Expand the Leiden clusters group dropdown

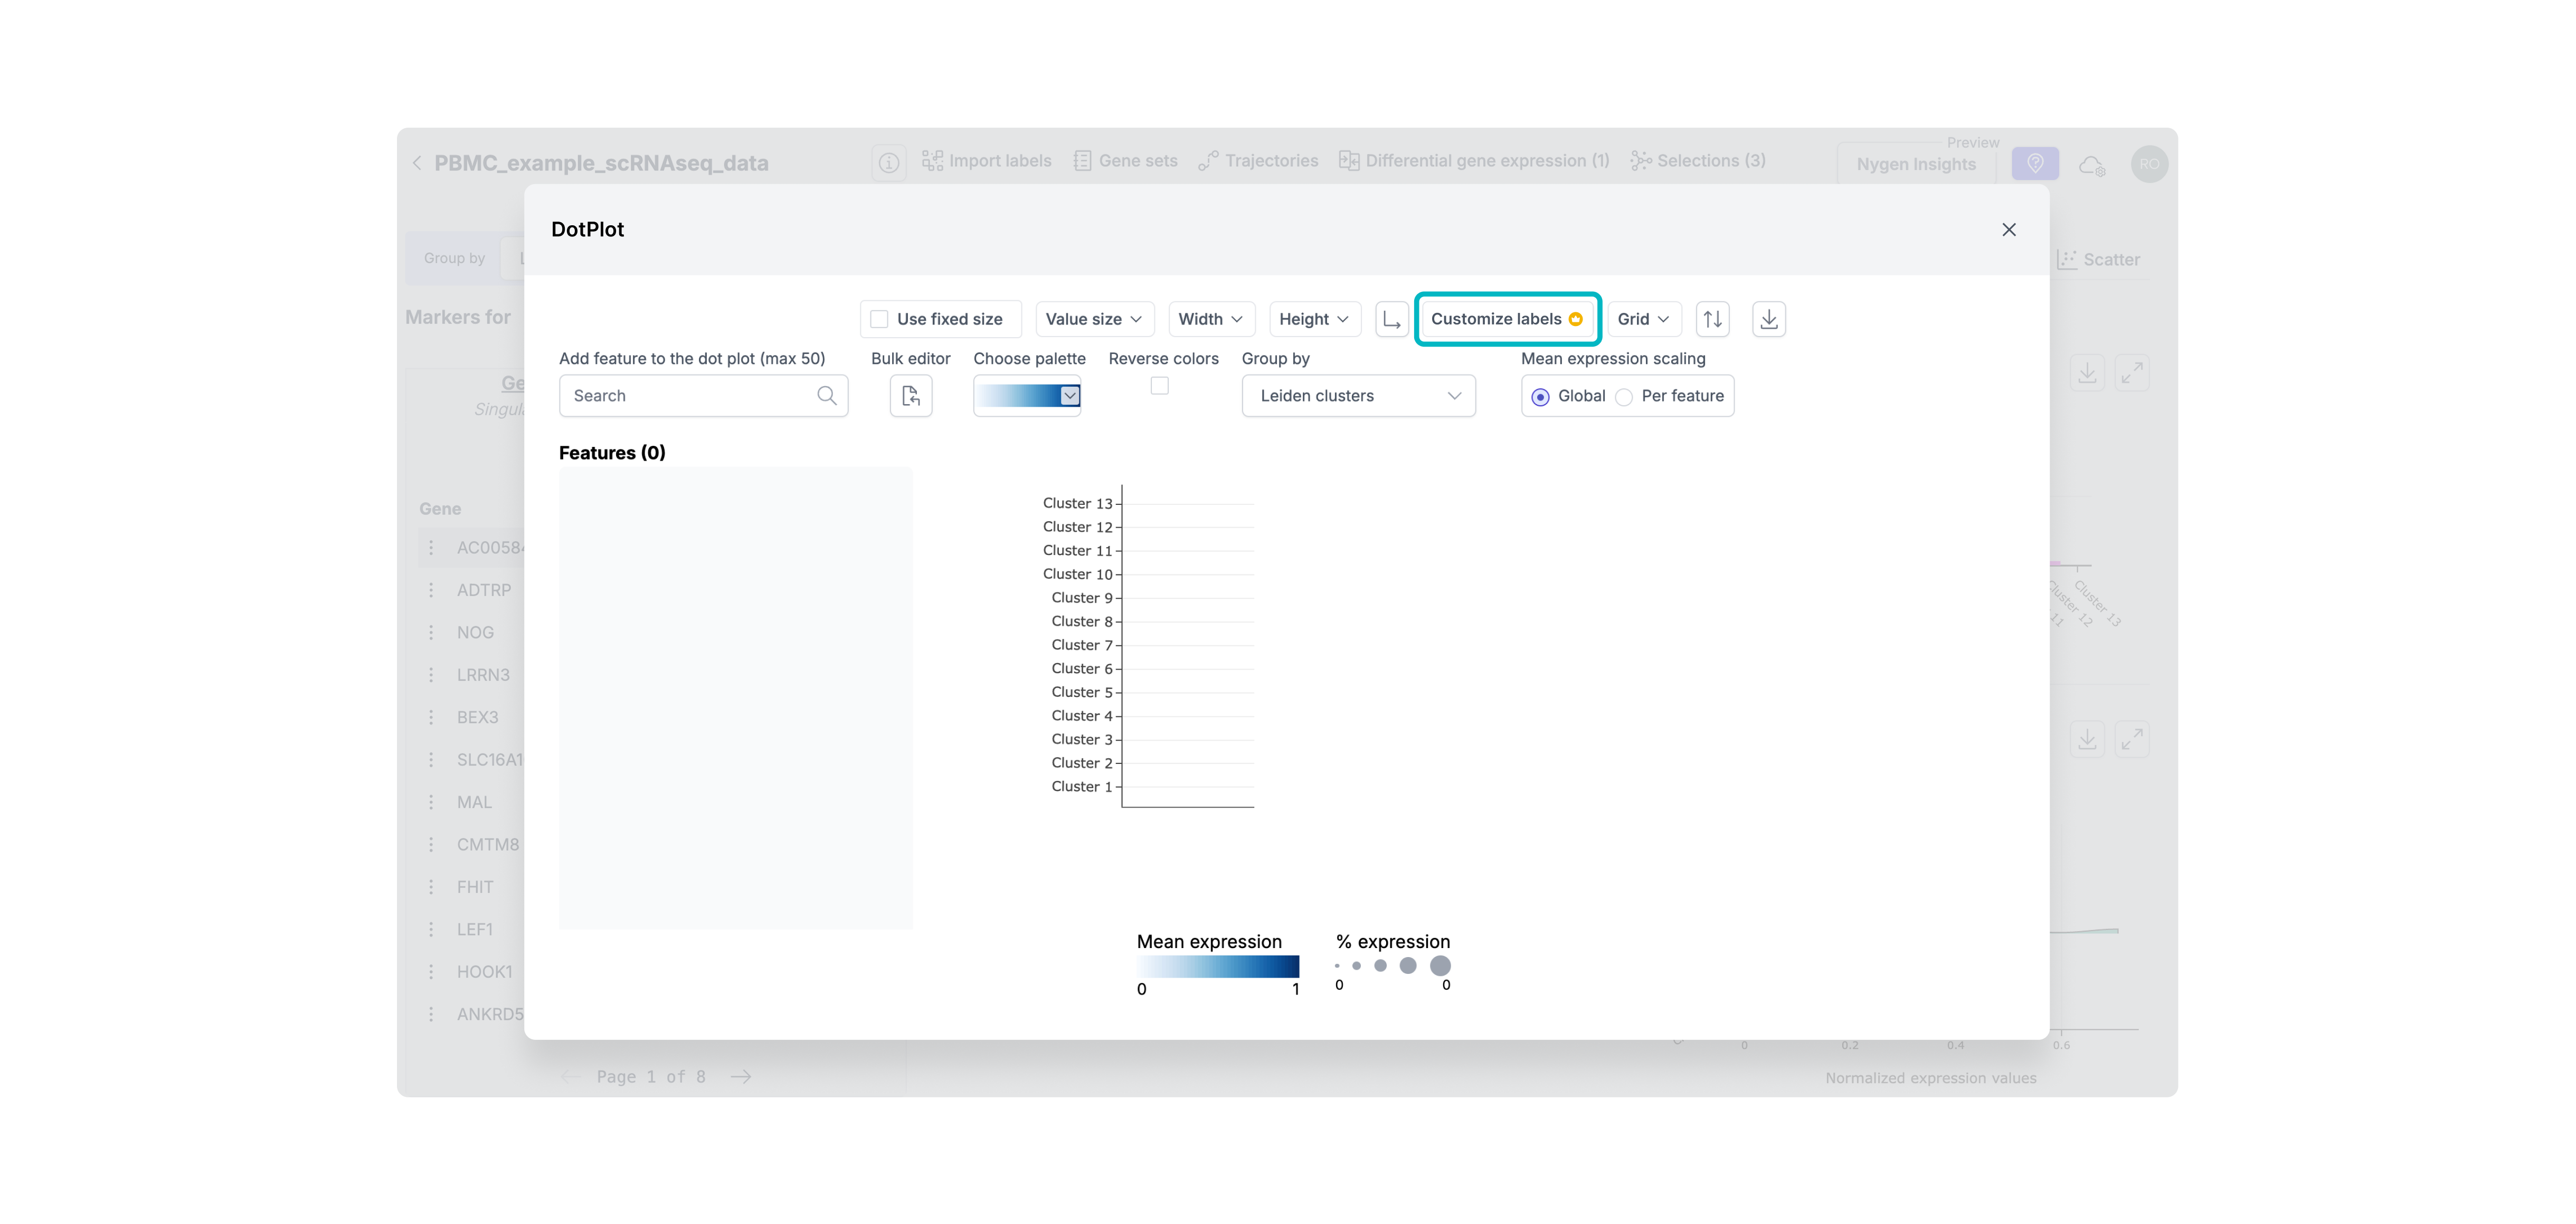[1357, 396]
